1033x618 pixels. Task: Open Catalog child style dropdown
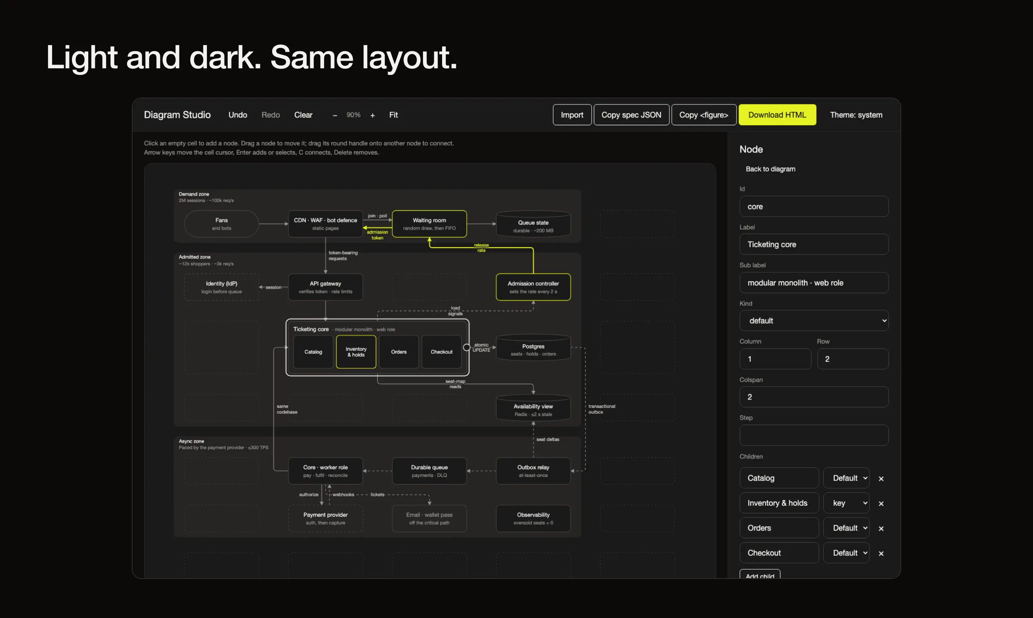pos(846,478)
